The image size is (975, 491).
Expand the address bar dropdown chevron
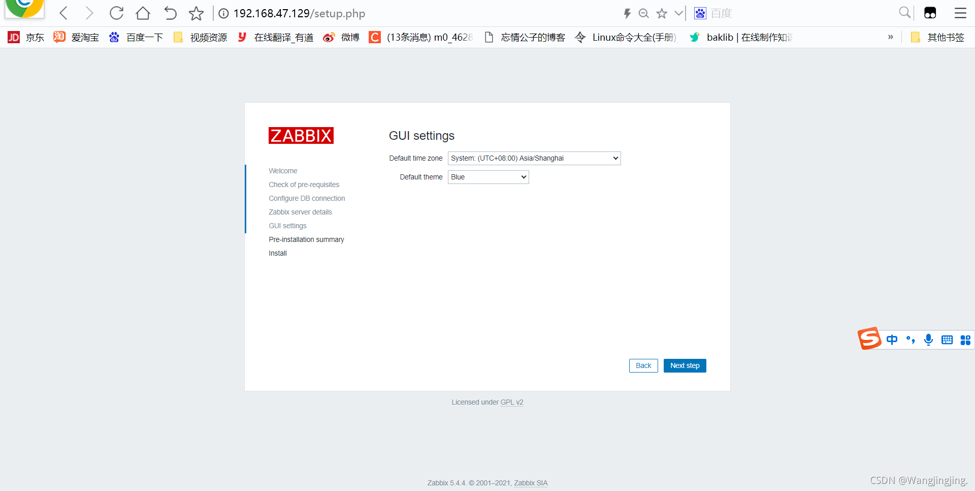[678, 14]
